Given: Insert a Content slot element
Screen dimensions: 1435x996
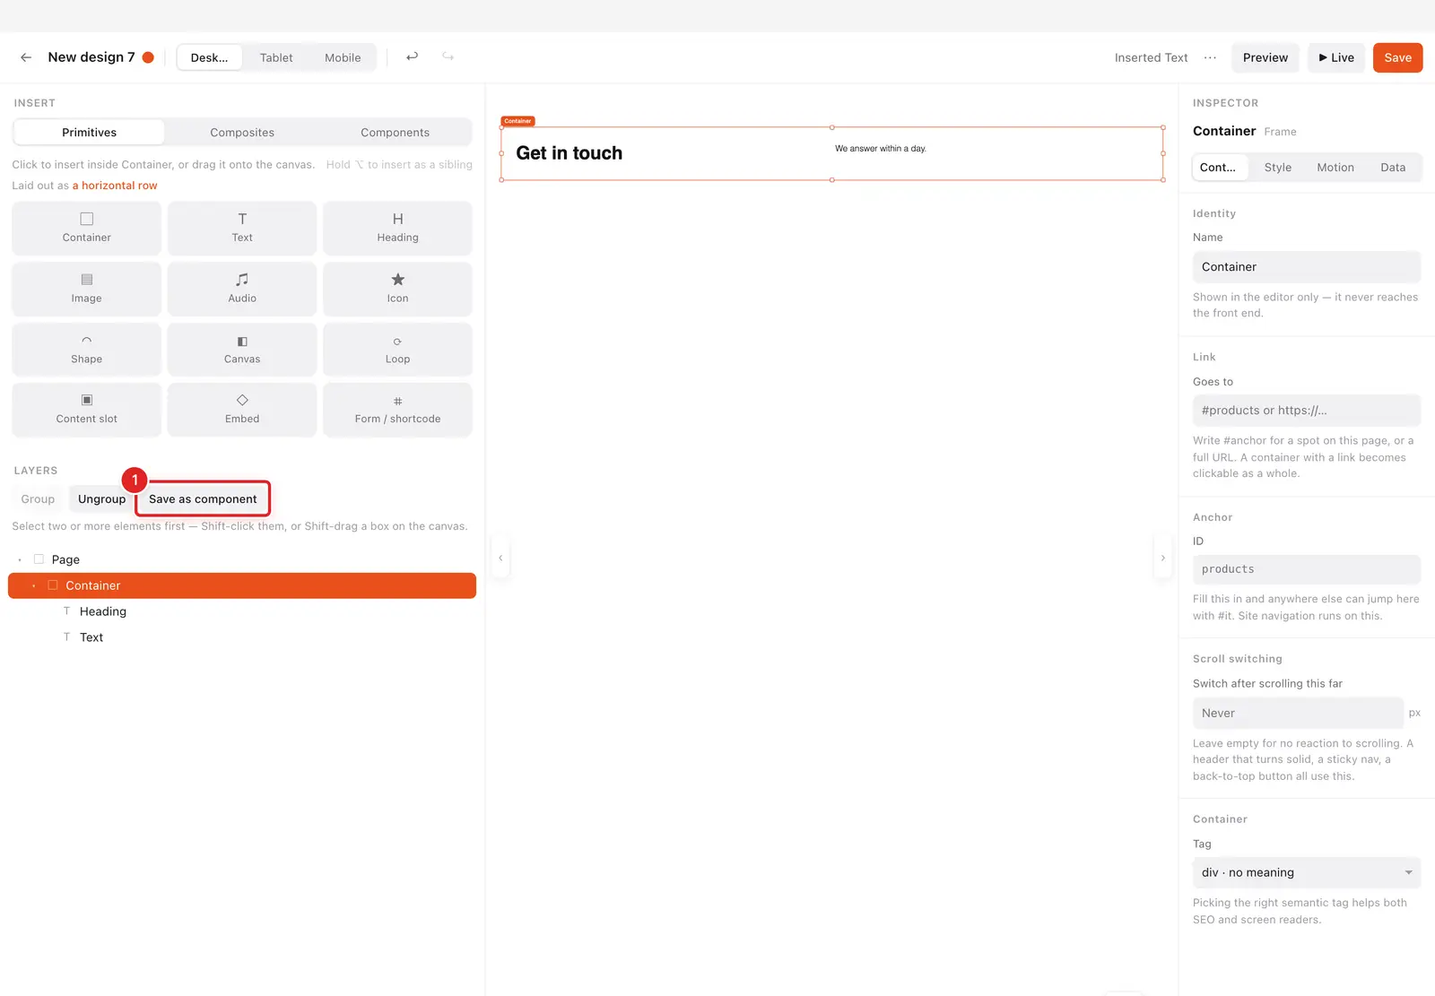Looking at the screenshot, I should tap(87, 410).
